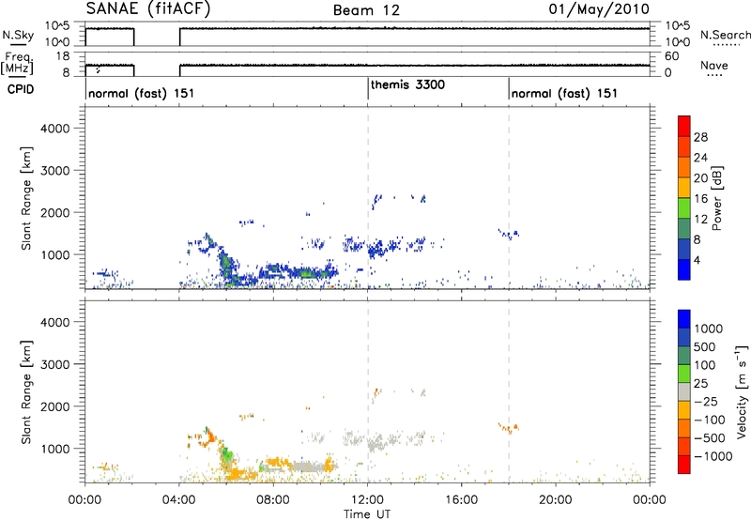This screenshot has height=520, width=751.
Task: Click the 08:00 time axis tick label
Action: (x=273, y=500)
